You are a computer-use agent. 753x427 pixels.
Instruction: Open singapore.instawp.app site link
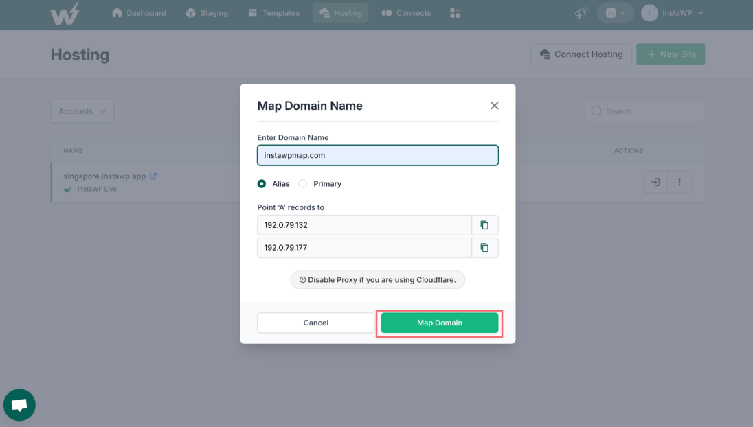[x=104, y=176]
